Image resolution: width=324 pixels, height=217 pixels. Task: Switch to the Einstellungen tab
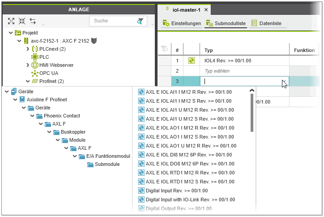click(182, 23)
